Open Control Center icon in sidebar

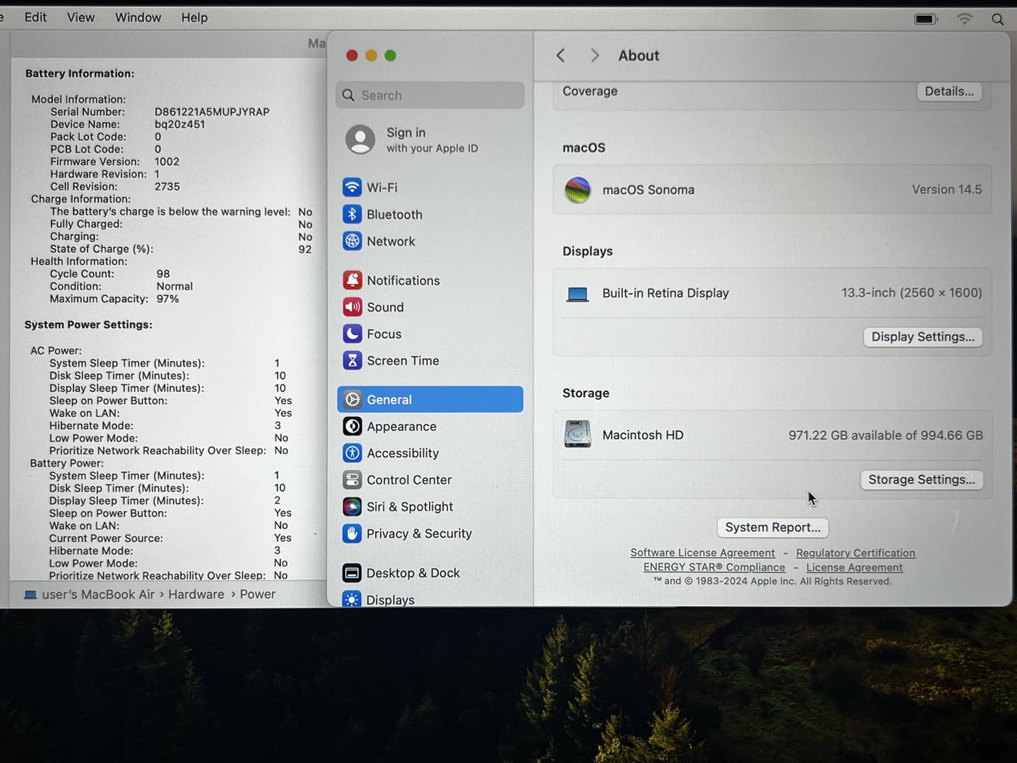352,480
